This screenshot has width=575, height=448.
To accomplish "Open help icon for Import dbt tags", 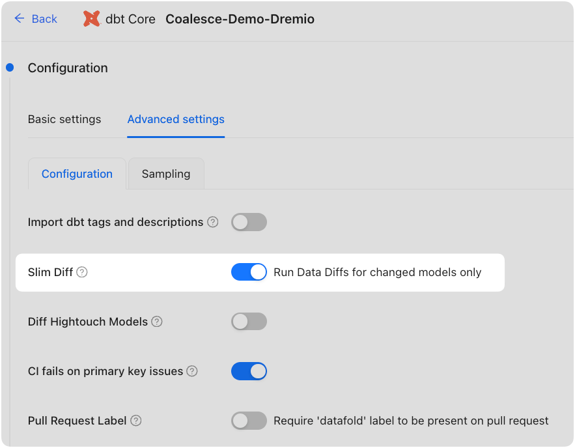I will [213, 222].
